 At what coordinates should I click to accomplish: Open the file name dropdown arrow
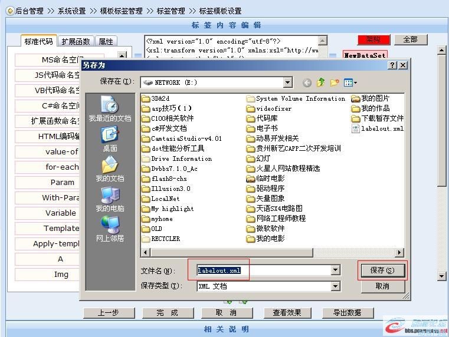click(335, 270)
